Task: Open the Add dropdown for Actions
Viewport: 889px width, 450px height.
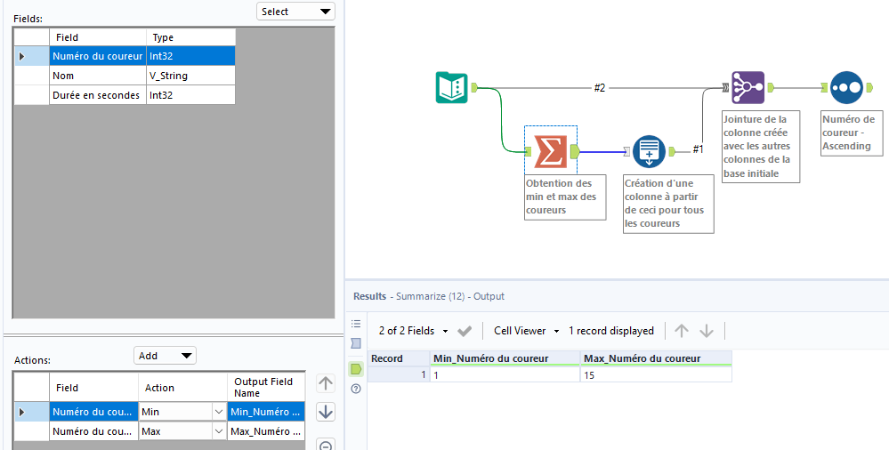Action: point(165,356)
